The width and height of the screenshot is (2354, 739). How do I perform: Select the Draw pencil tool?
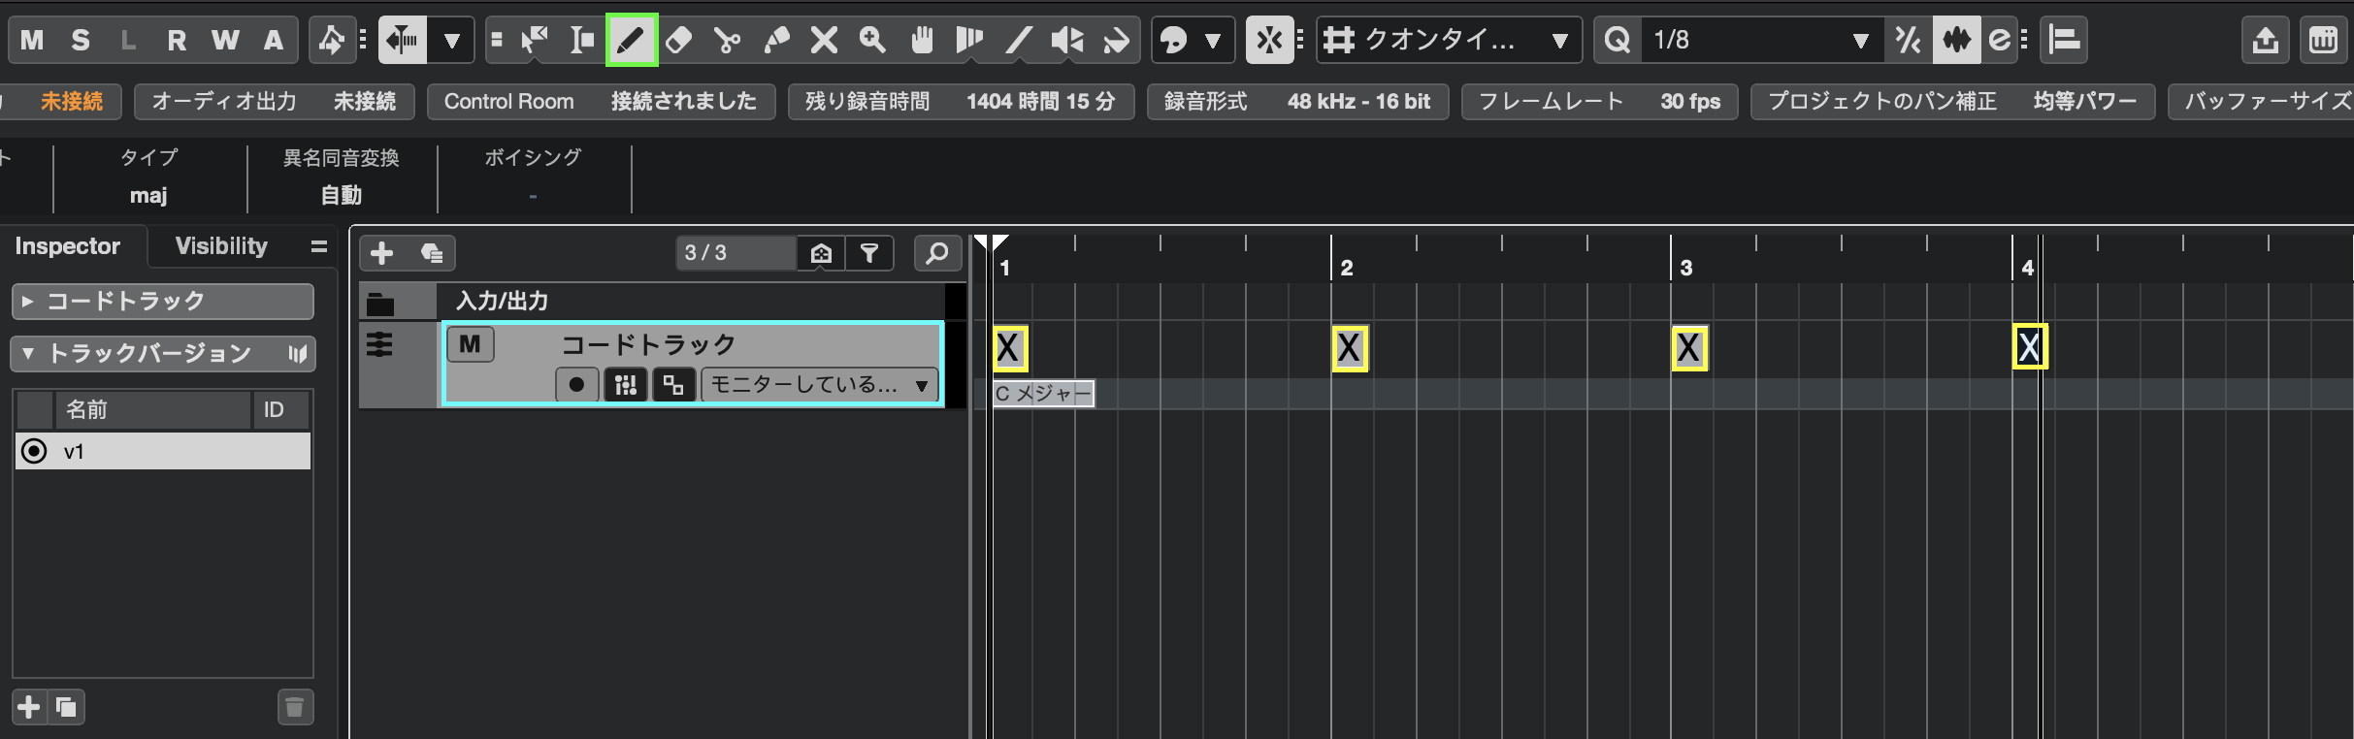click(x=631, y=40)
